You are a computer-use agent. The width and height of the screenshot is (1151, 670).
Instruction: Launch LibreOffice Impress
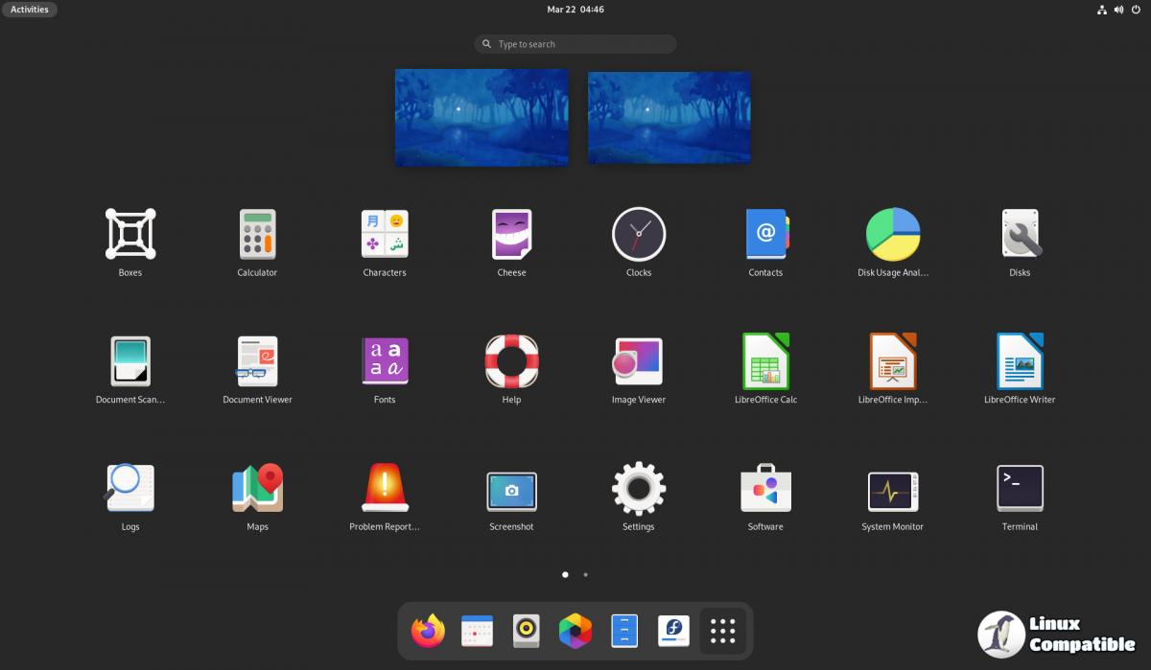[893, 361]
